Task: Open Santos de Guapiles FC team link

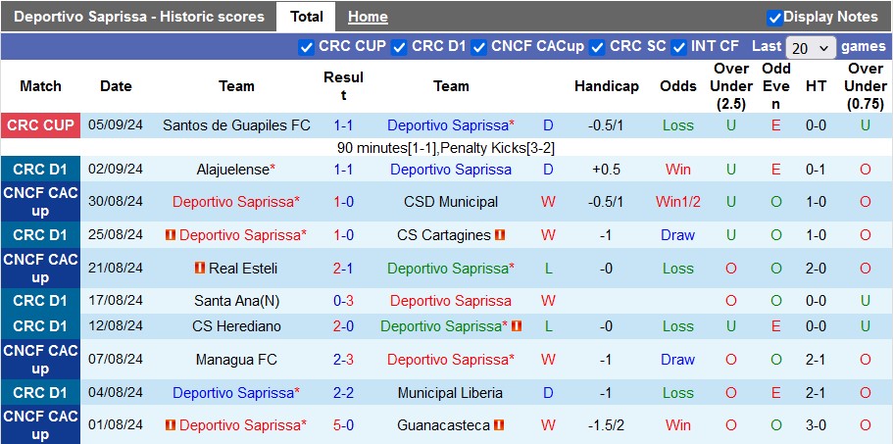Action: [236, 125]
